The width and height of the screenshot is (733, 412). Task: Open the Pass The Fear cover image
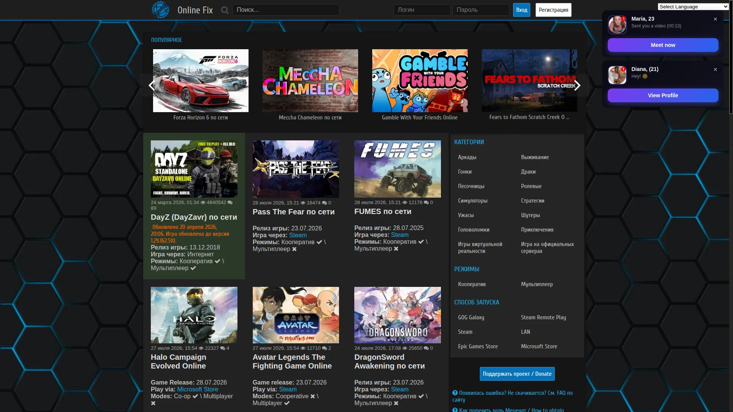(296, 169)
